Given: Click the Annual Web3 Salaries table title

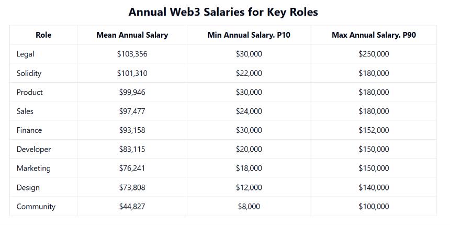Looking at the screenshot, I should point(223,12).
